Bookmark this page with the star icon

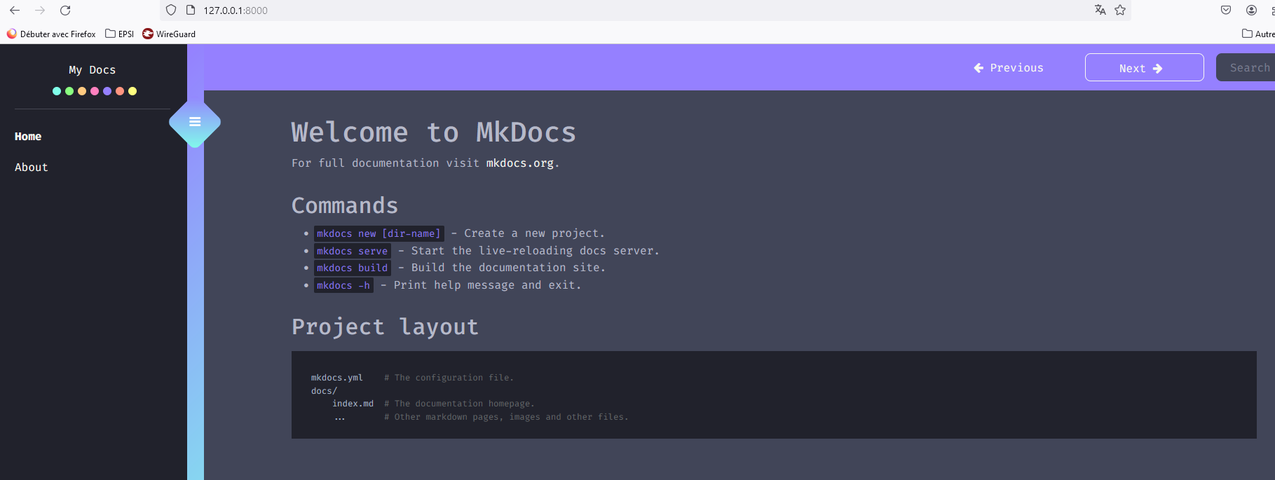click(x=1120, y=10)
